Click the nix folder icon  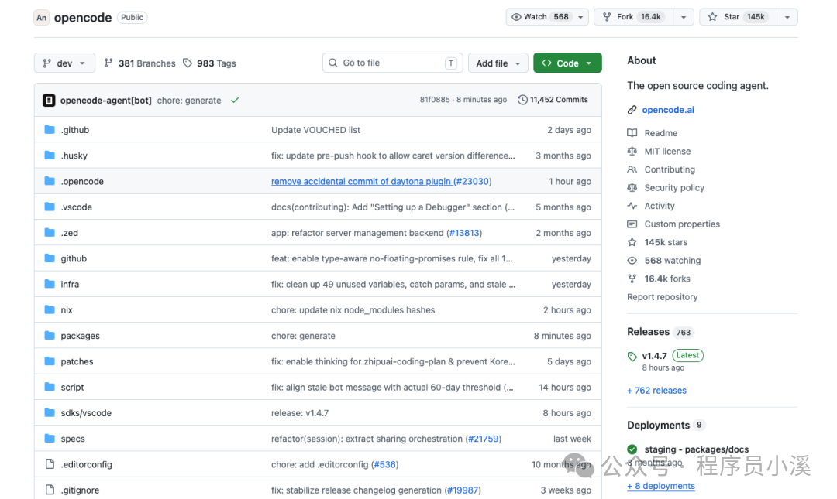50,309
